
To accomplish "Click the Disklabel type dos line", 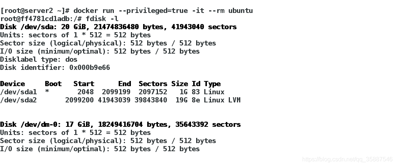I will pos(39,60).
